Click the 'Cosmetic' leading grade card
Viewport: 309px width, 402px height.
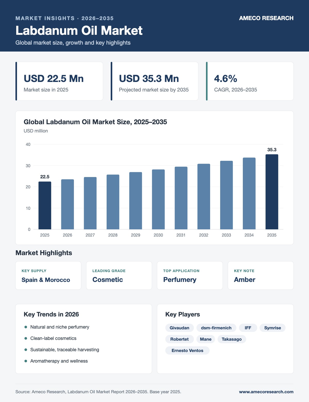(x=119, y=275)
